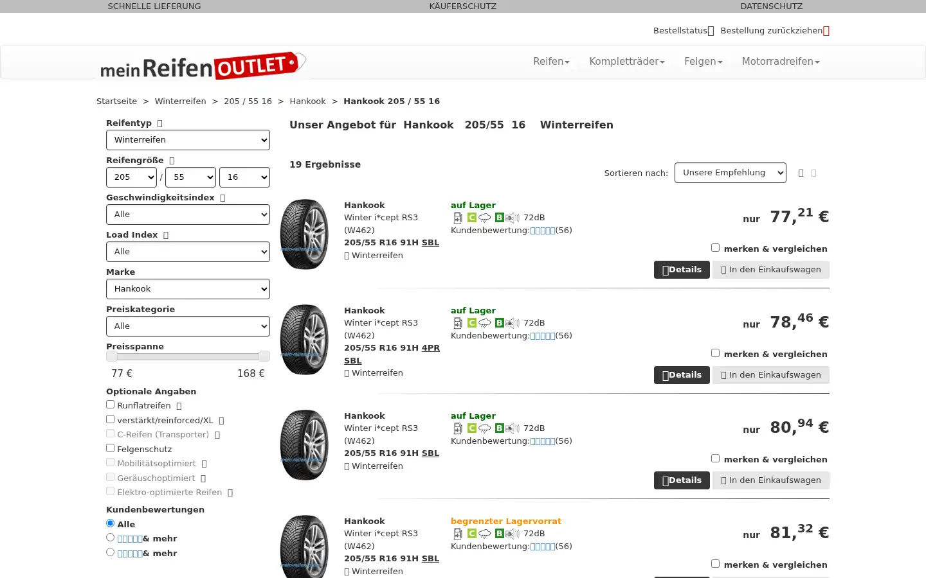Click Details button for 77,21 € tire

tap(682, 270)
